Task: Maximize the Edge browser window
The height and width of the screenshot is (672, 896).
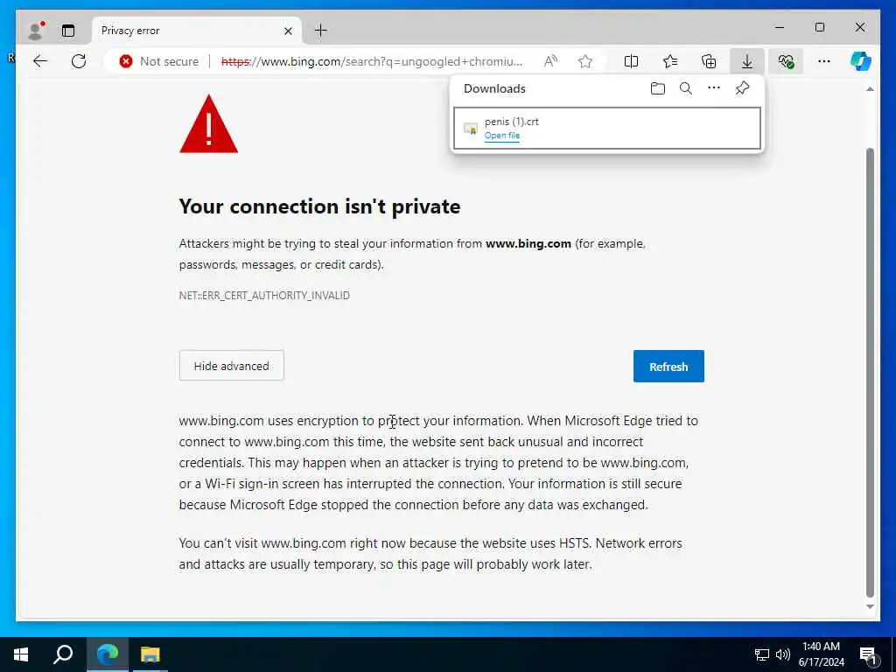Action: (819, 27)
